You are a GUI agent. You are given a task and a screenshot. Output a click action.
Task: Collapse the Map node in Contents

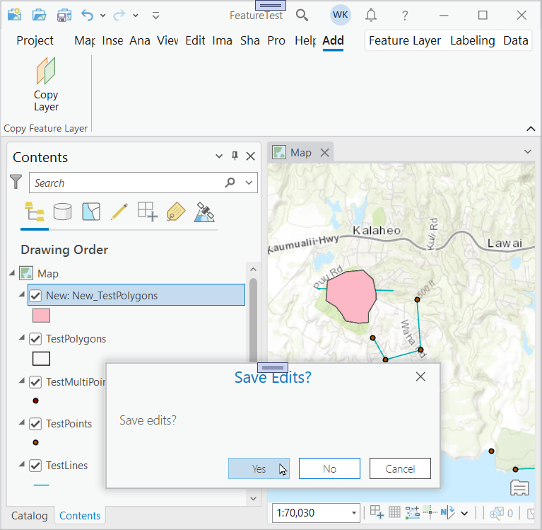pyautogui.click(x=12, y=273)
